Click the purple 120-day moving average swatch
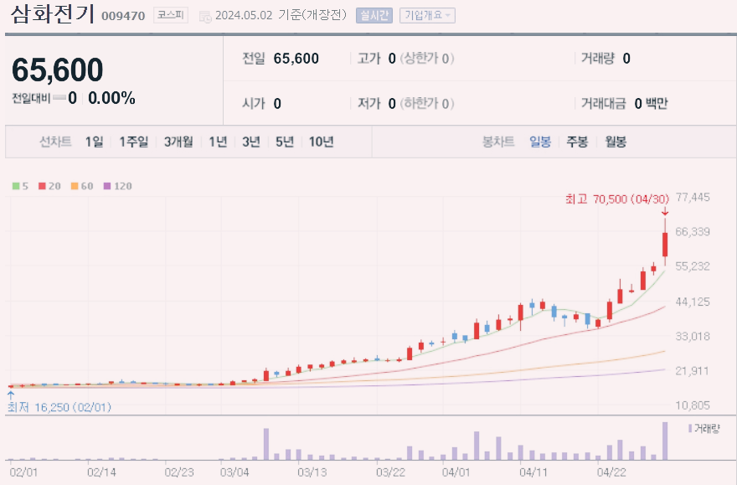 tap(107, 186)
